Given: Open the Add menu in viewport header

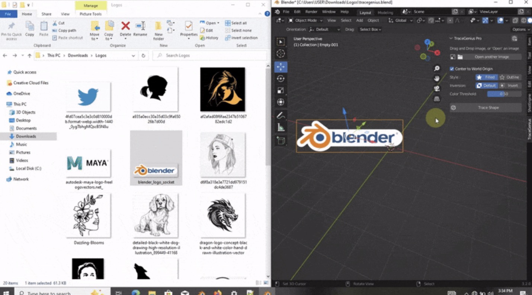Looking at the screenshot, I should click(x=359, y=20).
